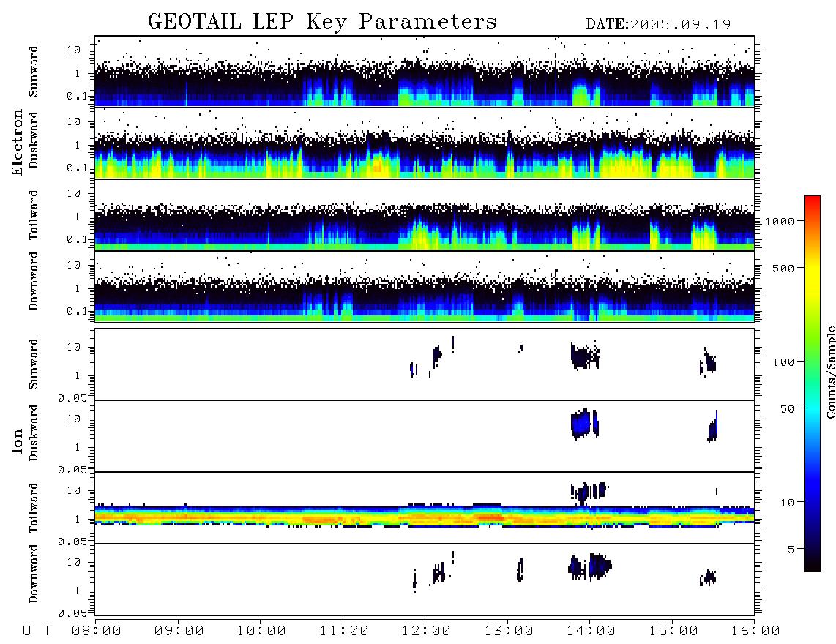Select Ion "Sunward" panel label
This screenshot has width=836, height=644.
pos(34,364)
